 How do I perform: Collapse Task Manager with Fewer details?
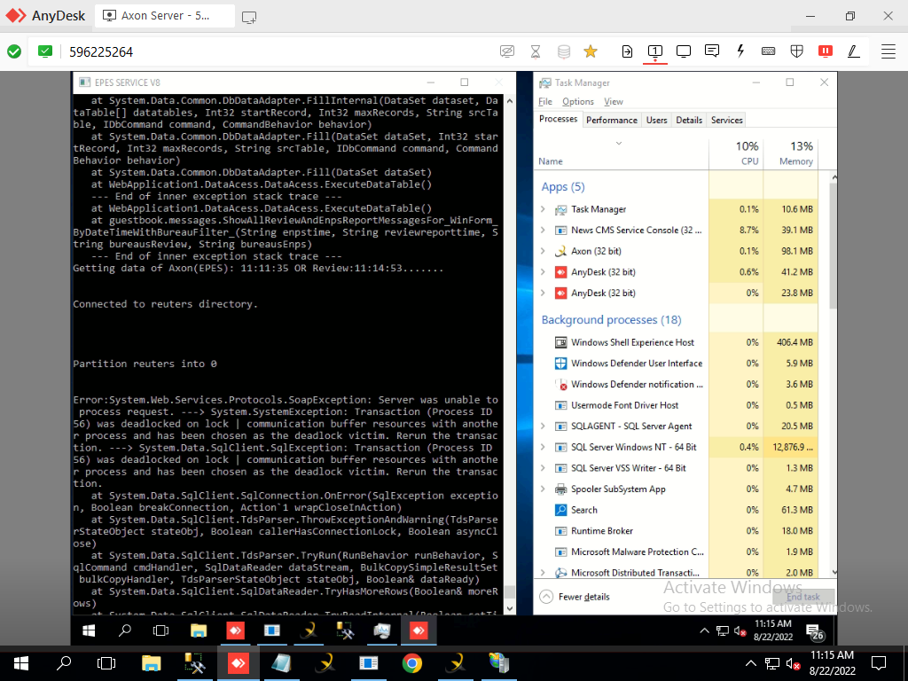(575, 597)
